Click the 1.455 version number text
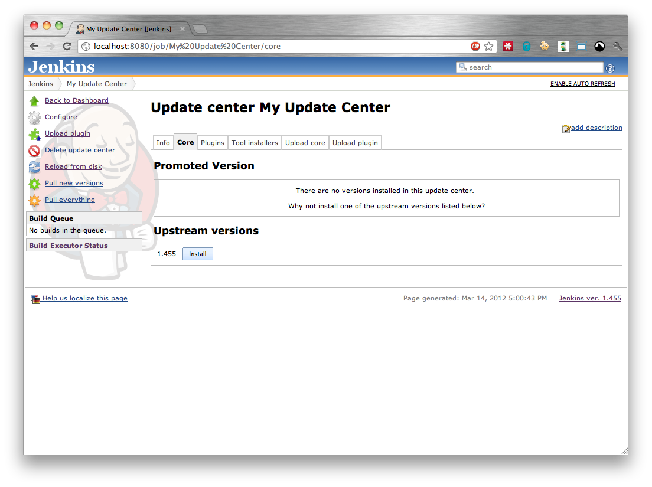The image size is (652, 487). [x=167, y=254]
